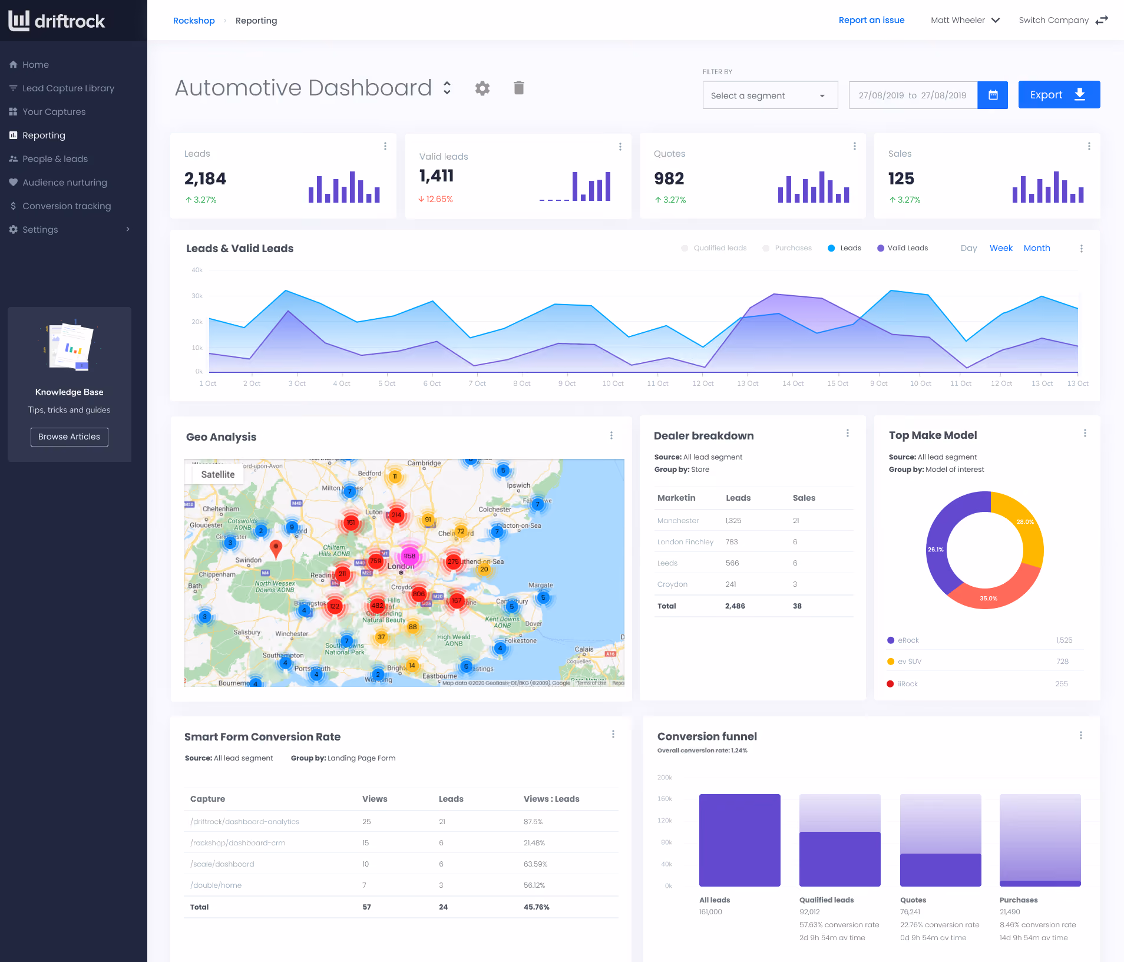Toggle Leads series in chart legend
Screen dimensions: 1124x962
click(844, 248)
